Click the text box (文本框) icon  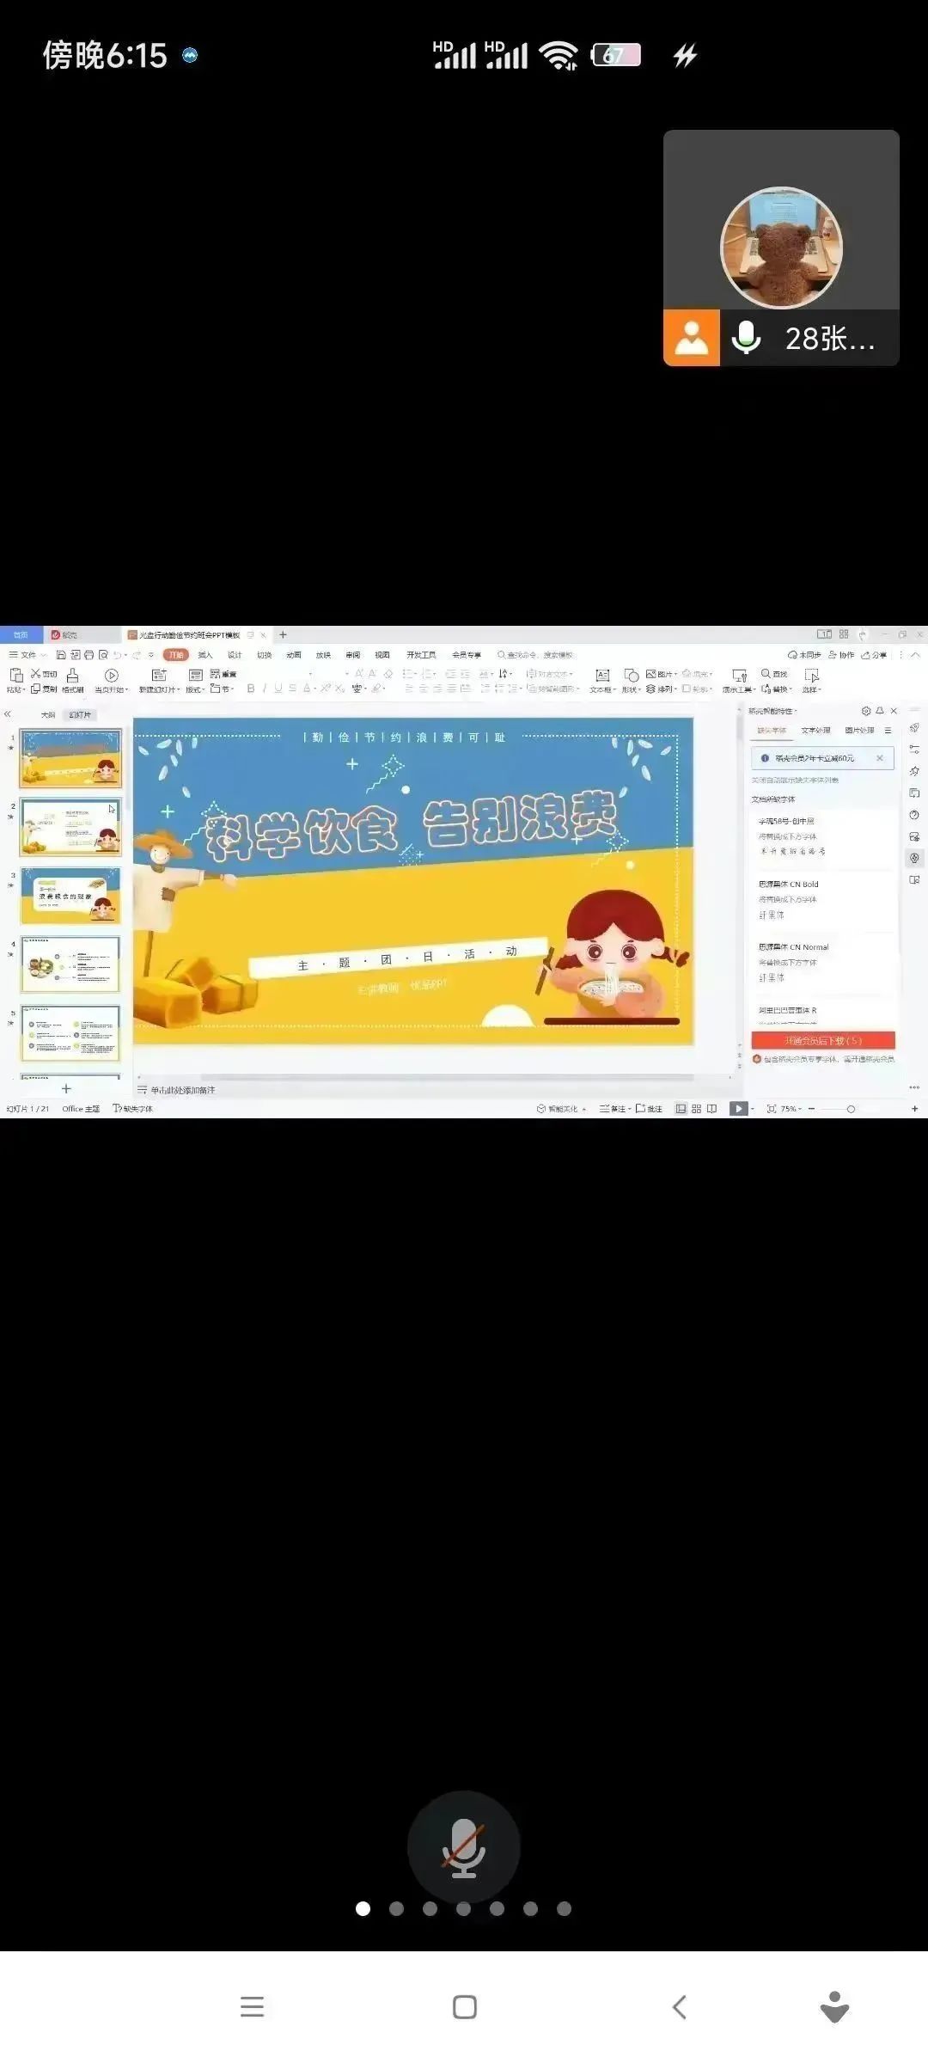tap(602, 676)
